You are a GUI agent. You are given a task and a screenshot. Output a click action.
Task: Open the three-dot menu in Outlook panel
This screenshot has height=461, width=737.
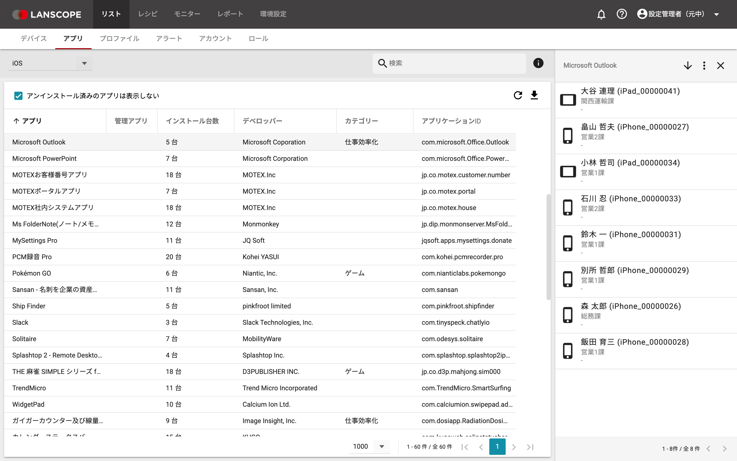click(704, 66)
